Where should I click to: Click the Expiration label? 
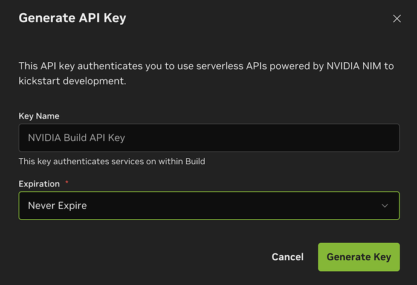pyautogui.click(x=39, y=184)
